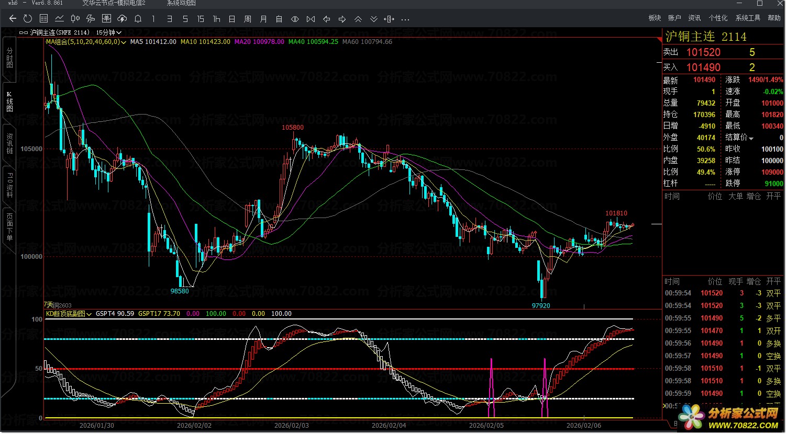Switch to the 1-hour period
Viewport: 787px width, 434px height.
(216, 19)
